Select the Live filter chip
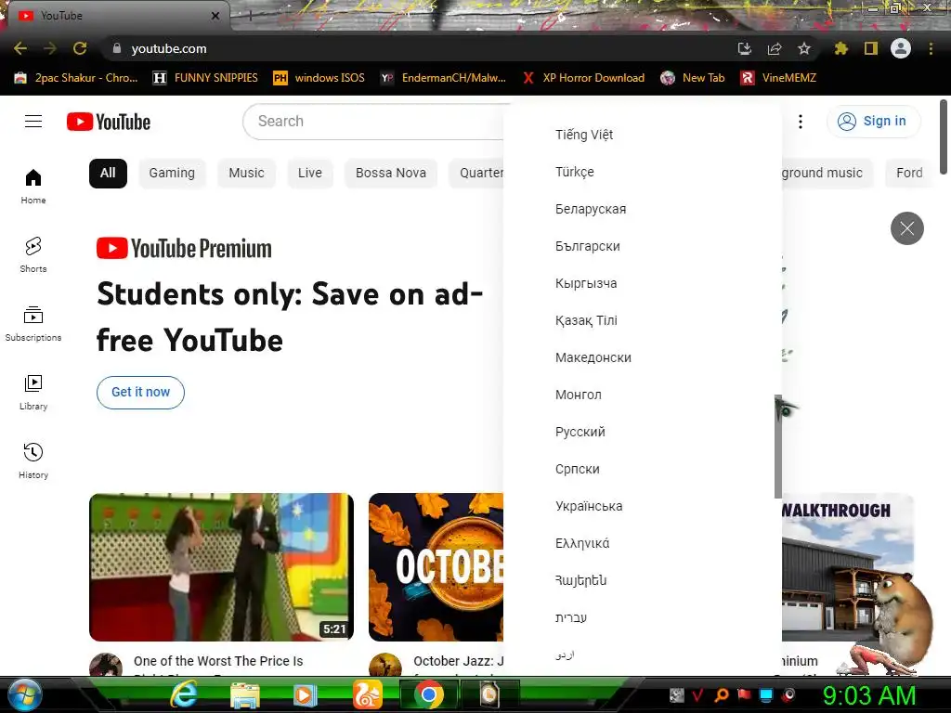 pos(310,174)
